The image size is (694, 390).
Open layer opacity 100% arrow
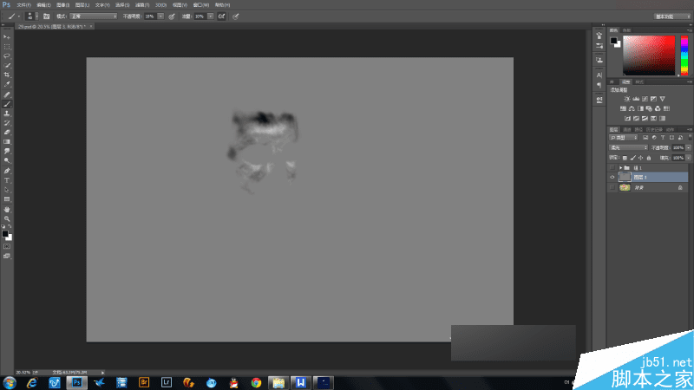688,147
